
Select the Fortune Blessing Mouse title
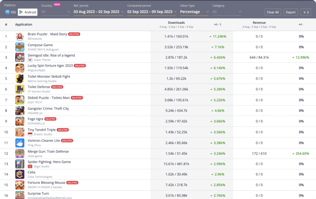(x=47, y=182)
